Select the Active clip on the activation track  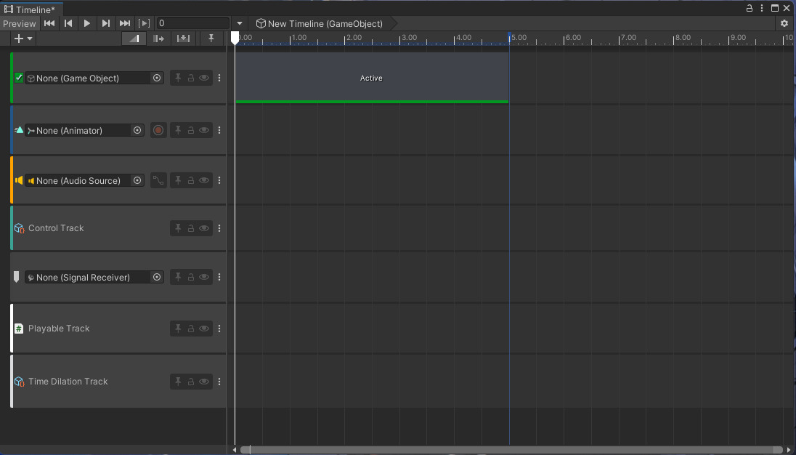[x=371, y=78]
